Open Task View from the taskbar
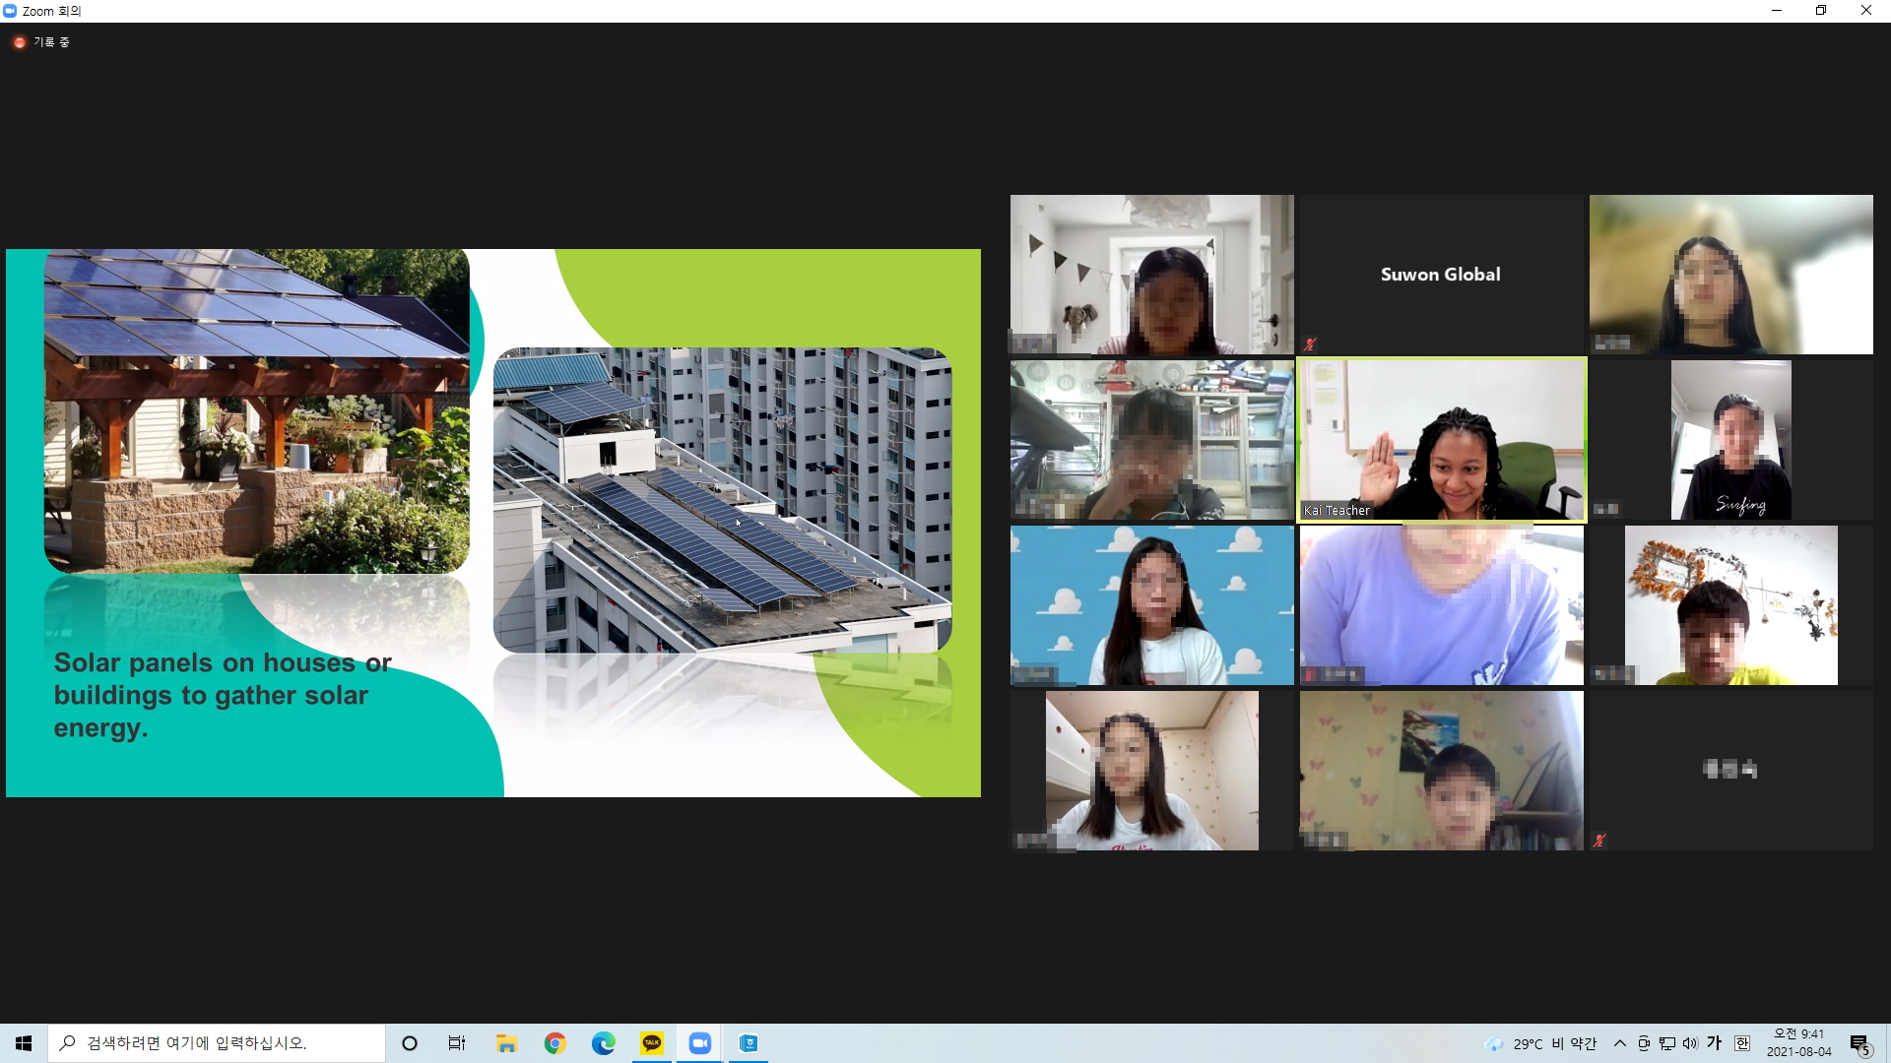Image resolution: width=1891 pixels, height=1063 pixels. (457, 1043)
